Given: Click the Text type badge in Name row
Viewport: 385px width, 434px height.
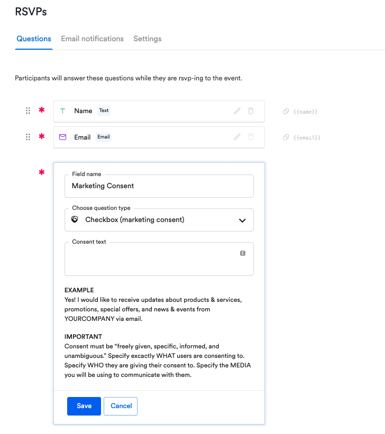Looking at the screenshot, I should click(104, 110).
